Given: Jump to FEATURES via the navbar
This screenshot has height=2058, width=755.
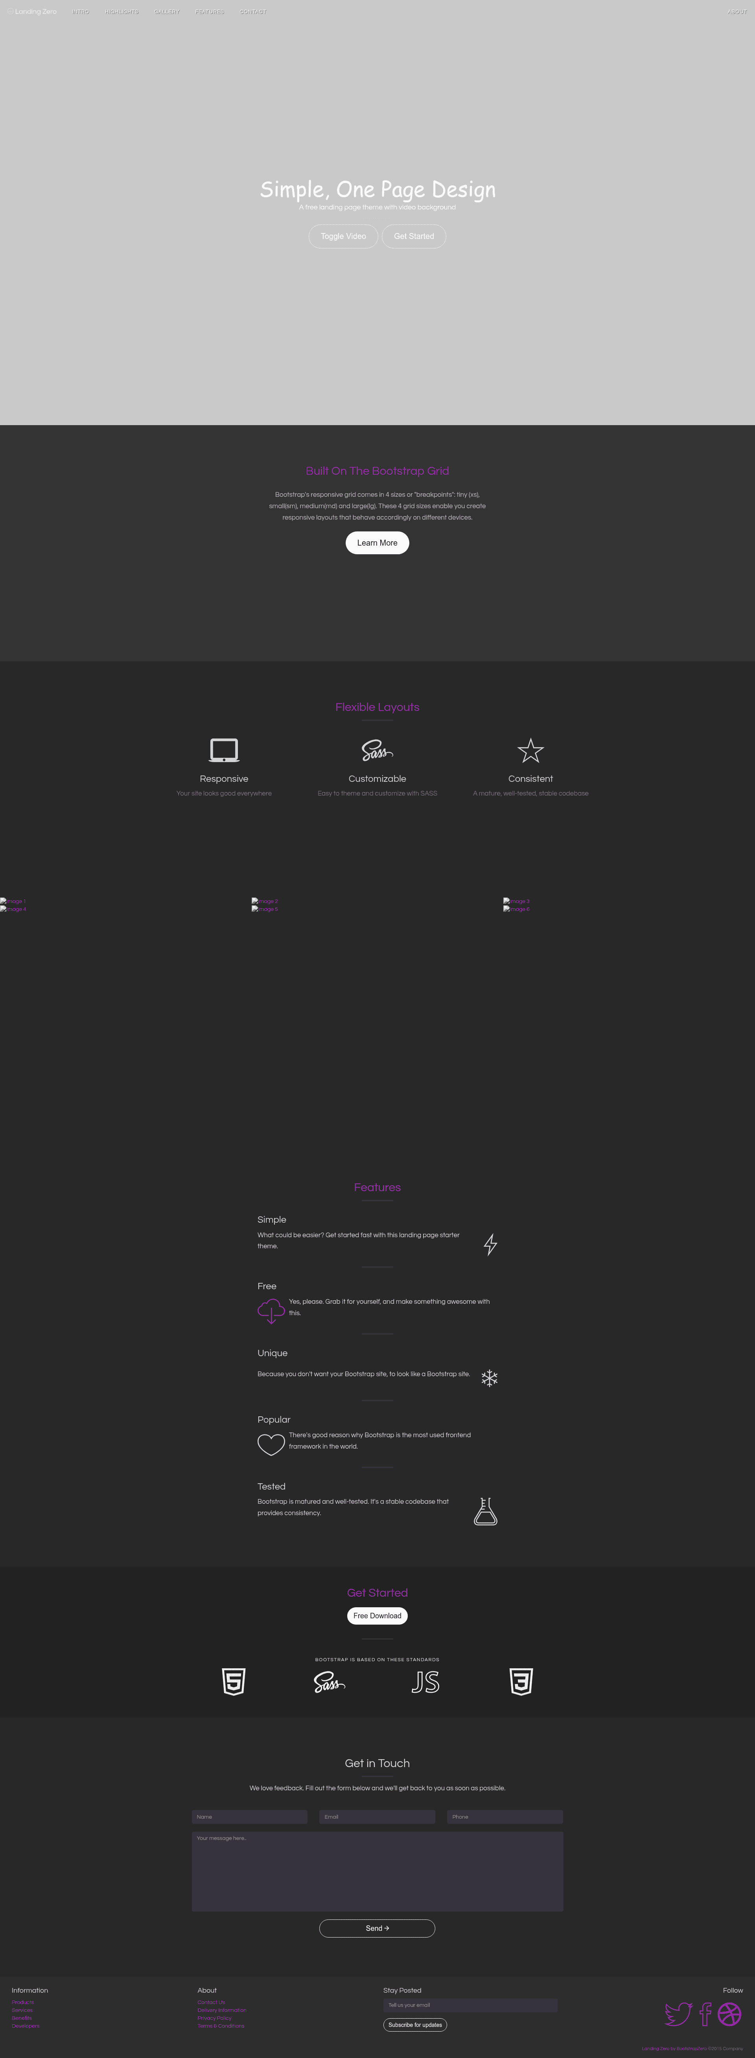Looking at the screenshot, I should point(210,12).
